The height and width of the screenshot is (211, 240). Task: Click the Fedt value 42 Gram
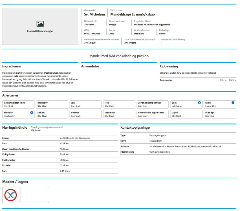(x=64, y=144)
